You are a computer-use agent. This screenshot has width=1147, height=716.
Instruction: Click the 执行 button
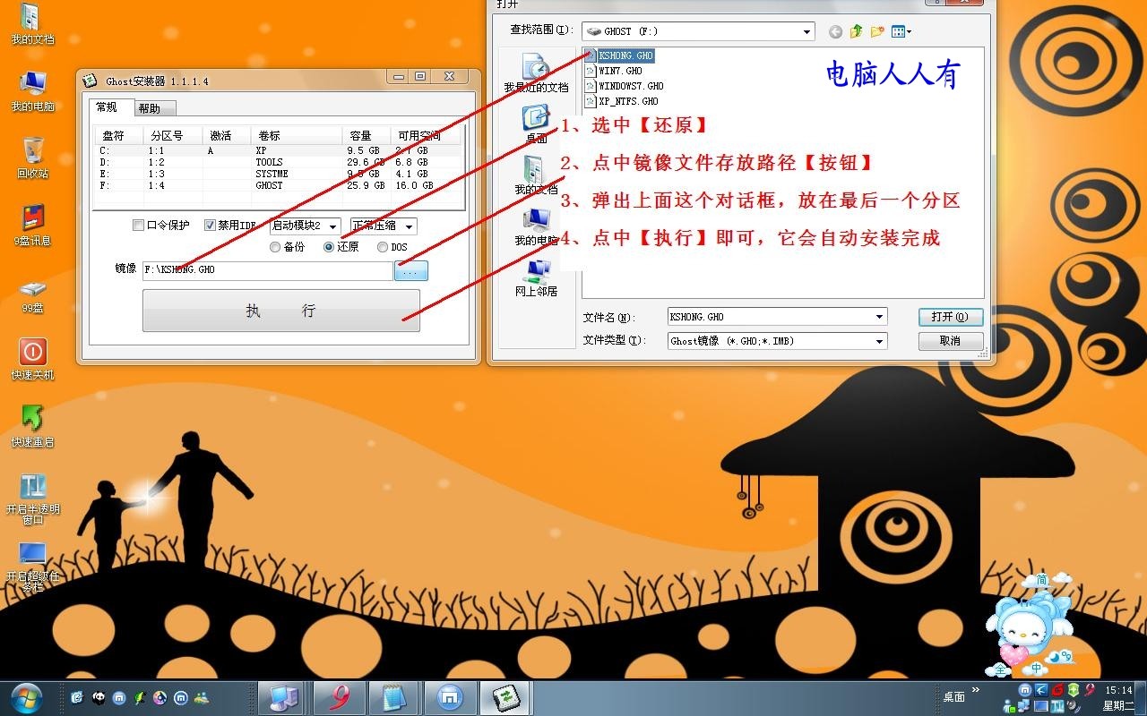point(281,311)
